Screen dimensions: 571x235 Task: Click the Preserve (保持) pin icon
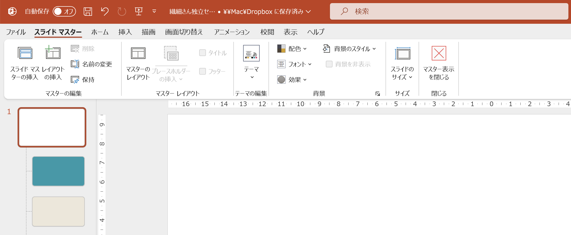click(x=75, y=80)
